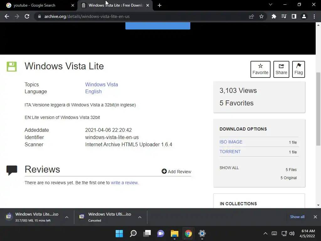Expand Windows Vista Ulti download options chevron
The width and height of the screenshot is (321, 241).
pyautogui.click(x=140, y=217)
